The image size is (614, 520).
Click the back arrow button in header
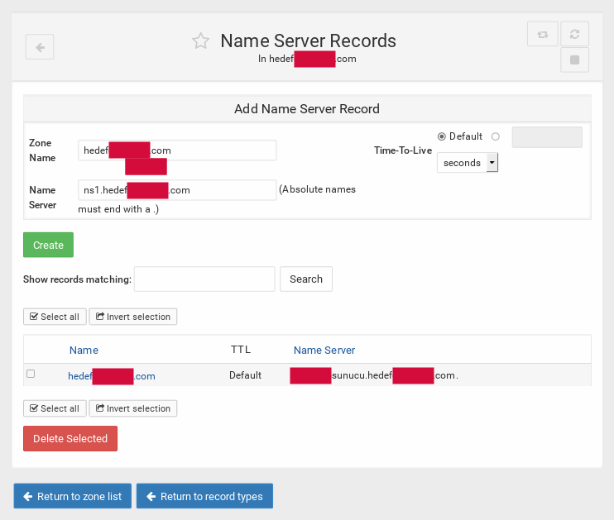tap(40, 47)
